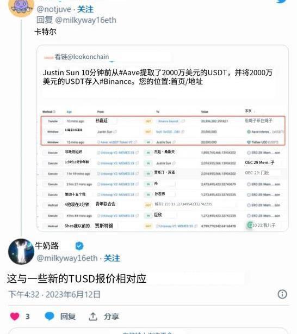The height and width of the screenshot is (334, 297).
Task: Open the tweet info circle icon
Action: pos(282,294)
